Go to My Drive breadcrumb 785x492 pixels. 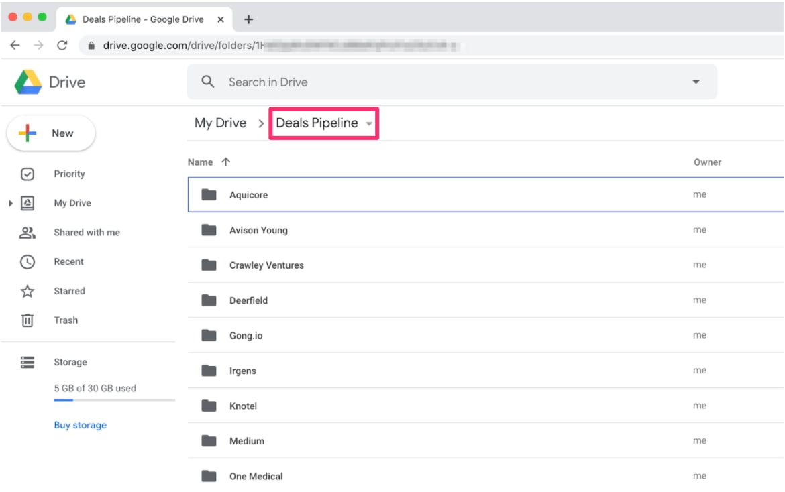coord(220,123)
